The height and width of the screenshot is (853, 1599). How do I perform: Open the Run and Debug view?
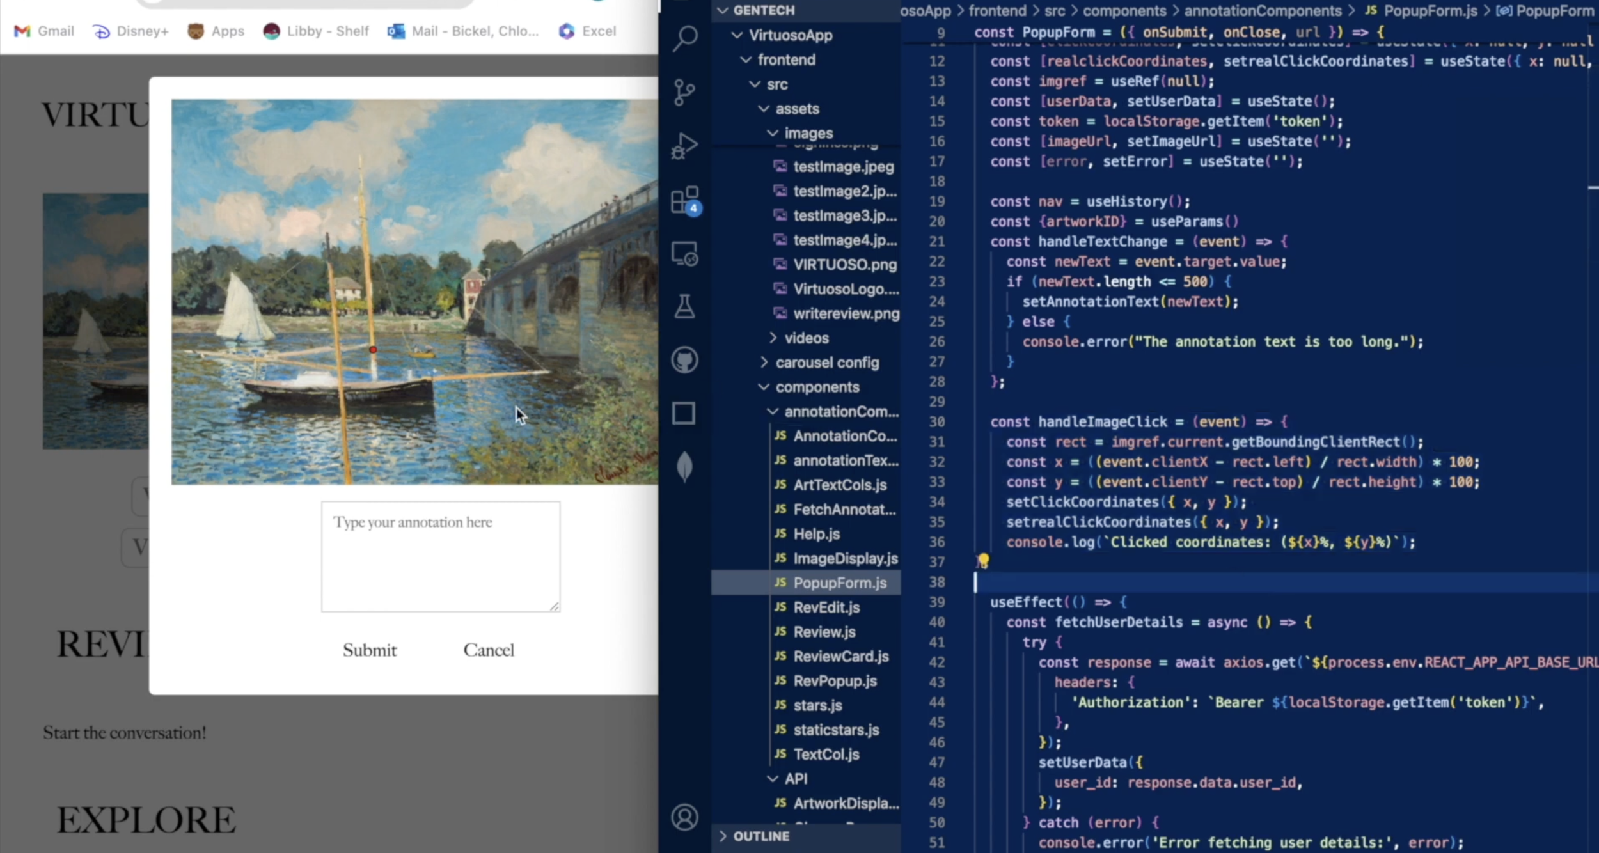(x=684, y=146)
